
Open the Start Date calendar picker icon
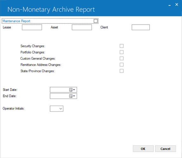click(x=72, y=90)
